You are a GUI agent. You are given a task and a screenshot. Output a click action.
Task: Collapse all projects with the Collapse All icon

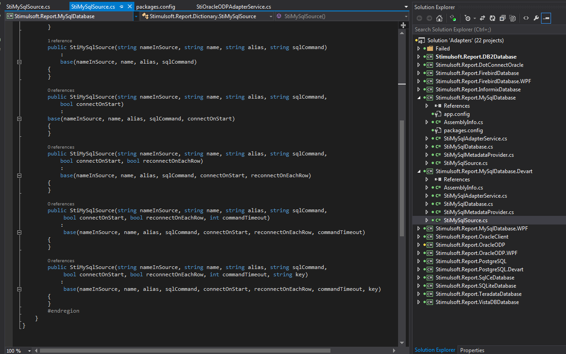(502, 18)
